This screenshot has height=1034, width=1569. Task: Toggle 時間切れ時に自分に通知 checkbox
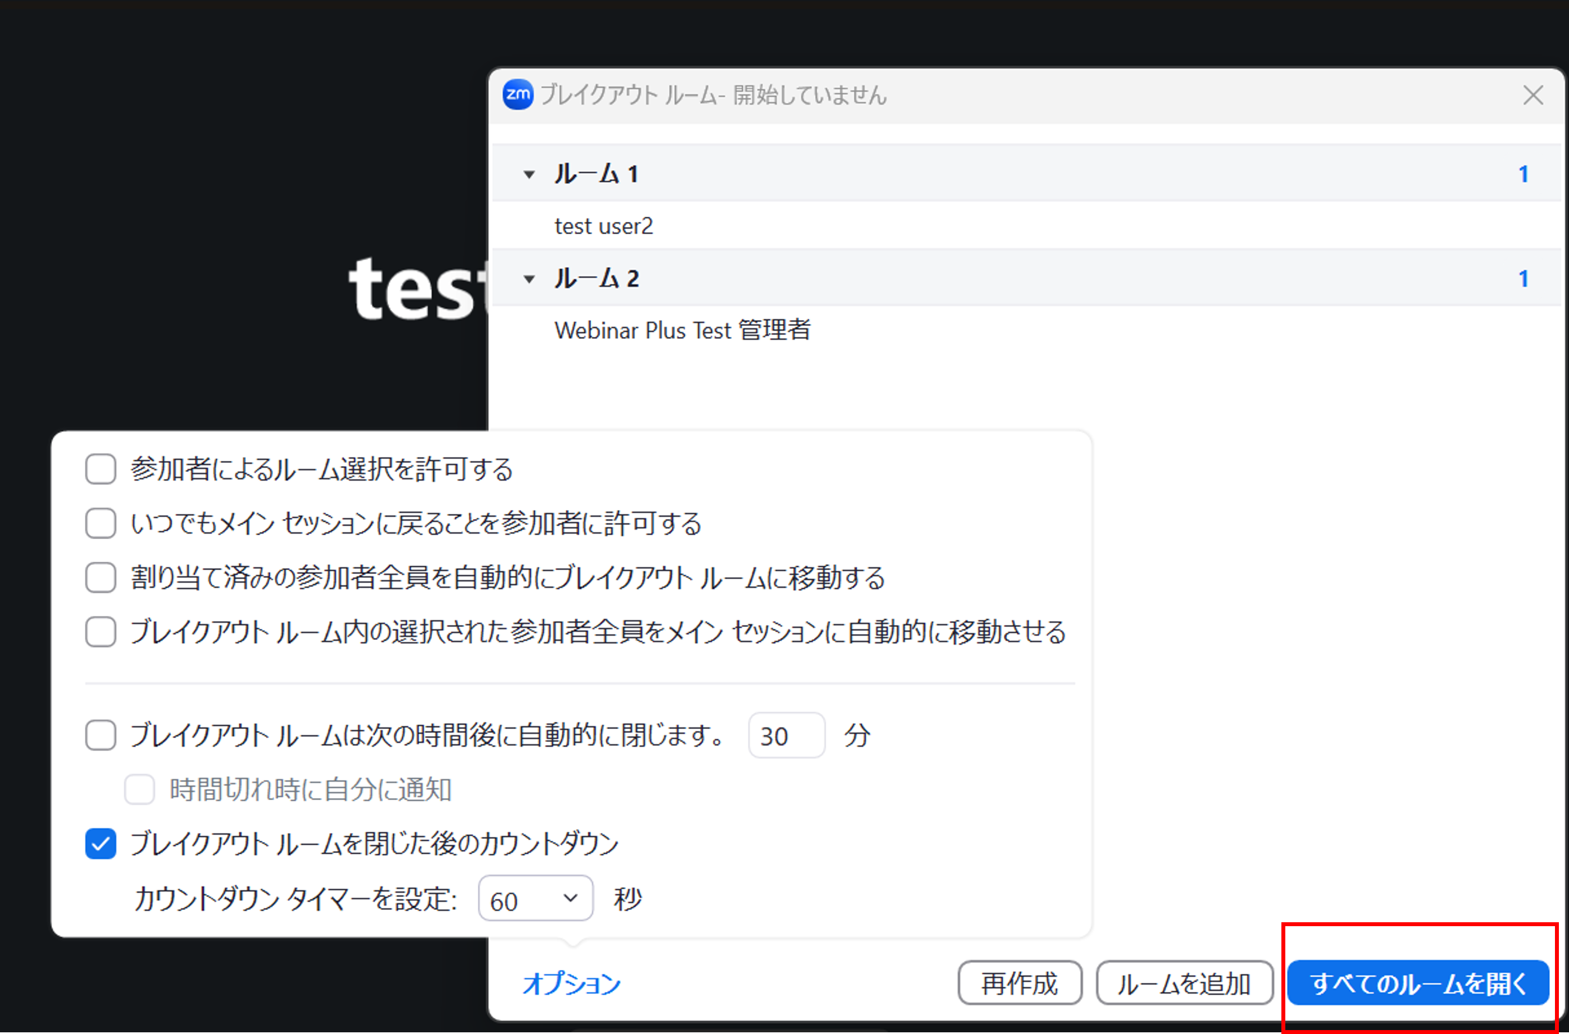pyautogui.click(x=140, y=789)
